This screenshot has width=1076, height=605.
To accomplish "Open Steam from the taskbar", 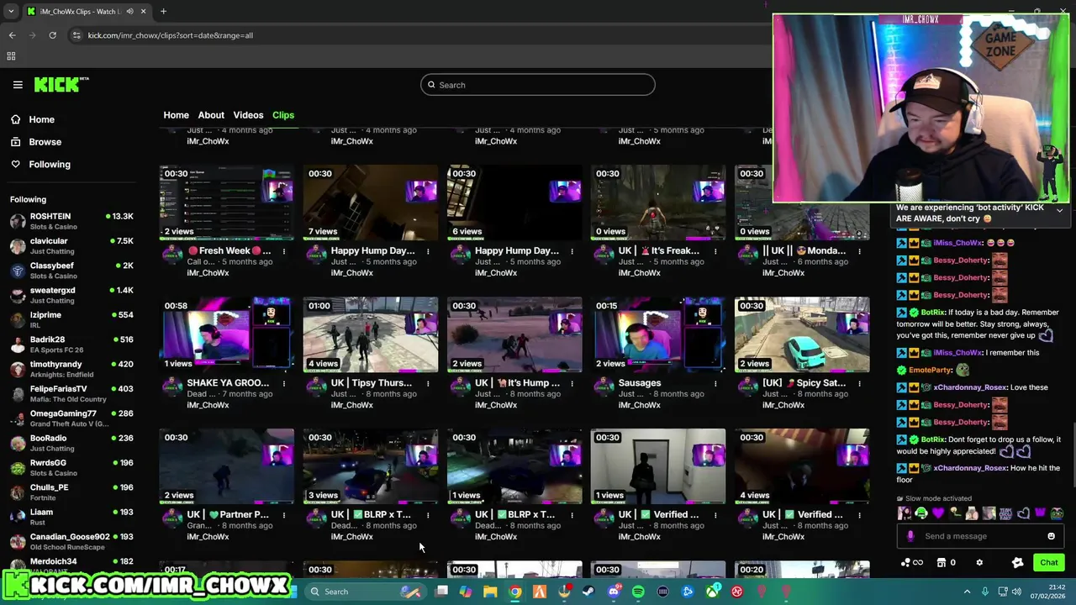I will tap(588, 592).
